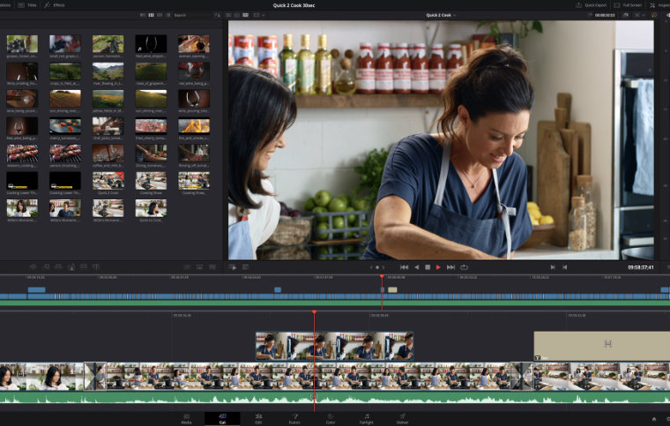The image size is (670, 426).
Task: Open the Media page icon
Action: tap(186, 417)
